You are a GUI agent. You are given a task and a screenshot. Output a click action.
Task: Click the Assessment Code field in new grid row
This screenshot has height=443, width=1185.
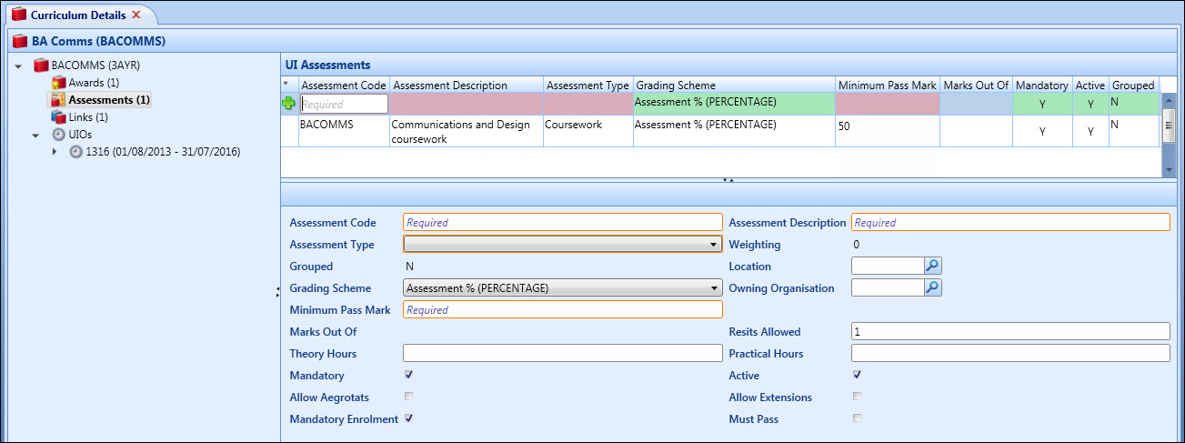click(344, 105)
